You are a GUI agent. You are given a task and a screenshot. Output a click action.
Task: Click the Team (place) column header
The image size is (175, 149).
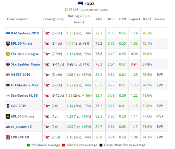click(x=53, y=19)
